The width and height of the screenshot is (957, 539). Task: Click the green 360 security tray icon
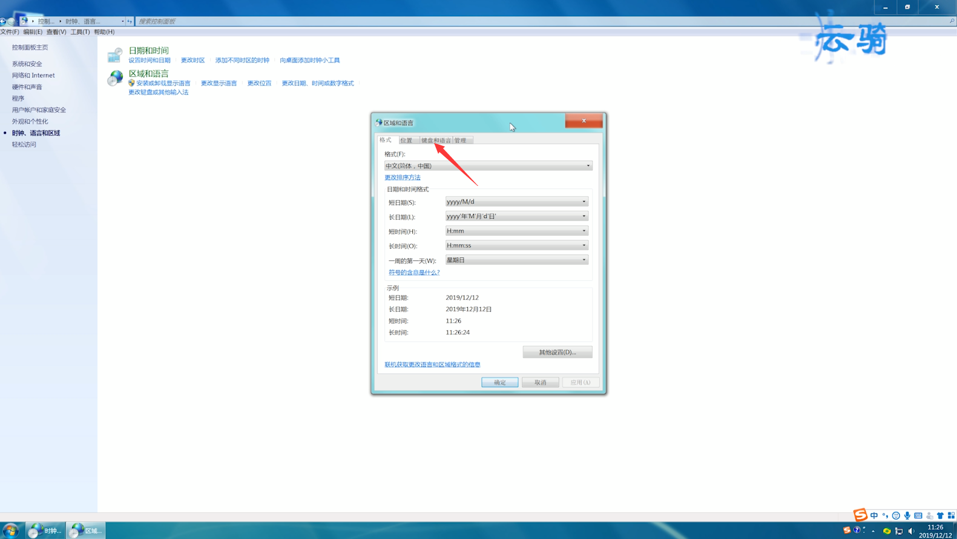pos(887,531)
